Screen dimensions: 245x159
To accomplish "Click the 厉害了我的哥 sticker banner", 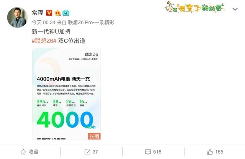I will coord(195,7).
